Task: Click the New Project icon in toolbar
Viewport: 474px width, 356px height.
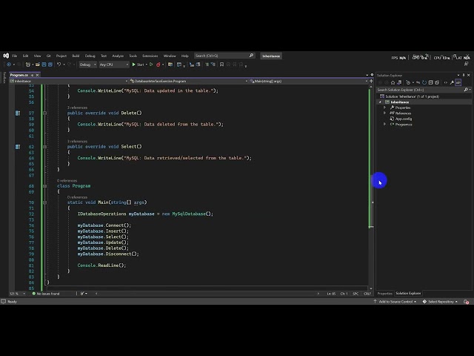Action: point(28,65)
